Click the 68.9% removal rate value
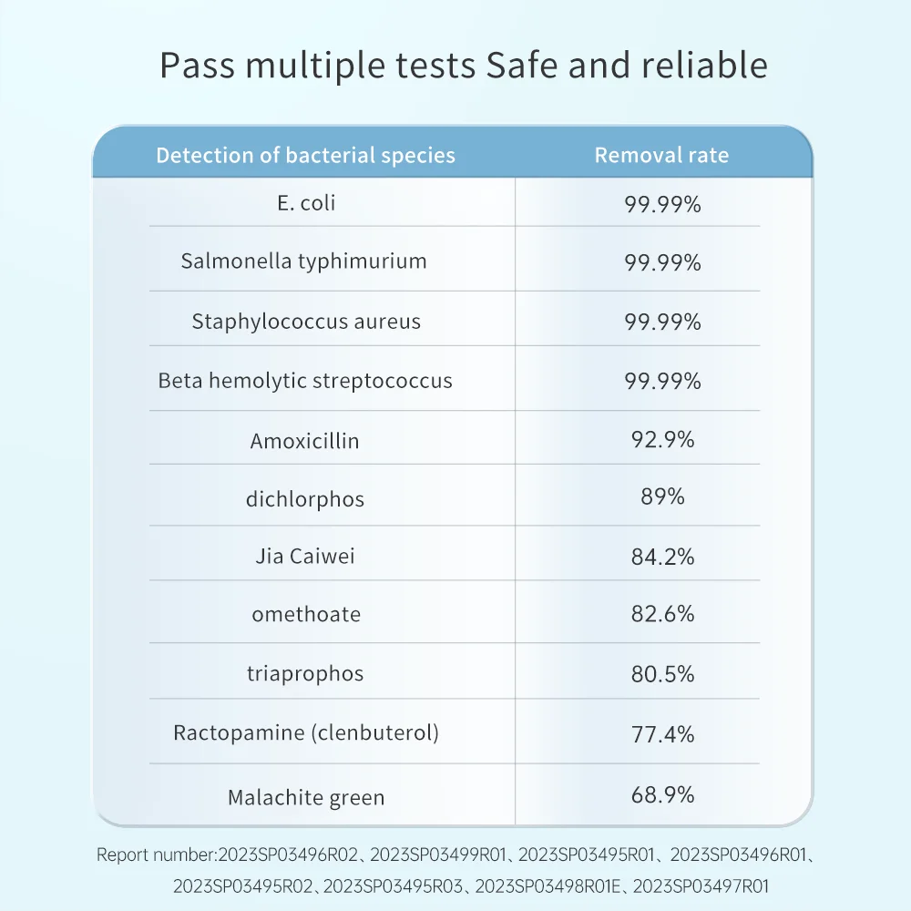 point(662,795)
